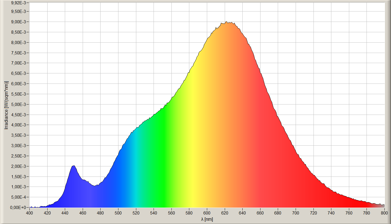
Task: Click the 2,00E-3 irradiance tick label
Action: [19, 166]
